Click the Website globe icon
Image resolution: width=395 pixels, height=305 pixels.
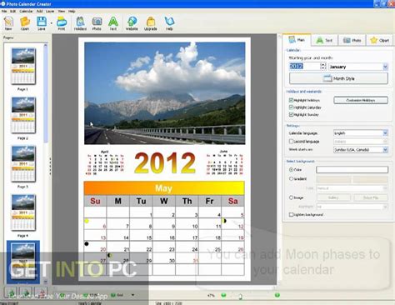(132, 22)
